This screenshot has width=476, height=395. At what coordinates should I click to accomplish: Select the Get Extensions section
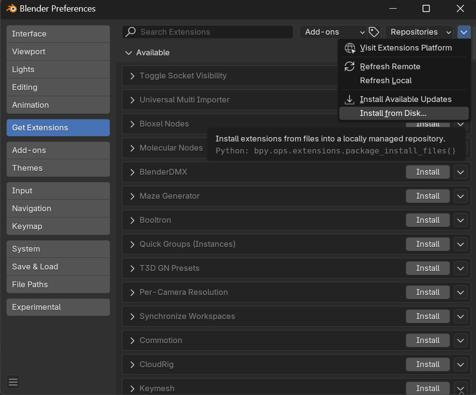pos(58,127)
